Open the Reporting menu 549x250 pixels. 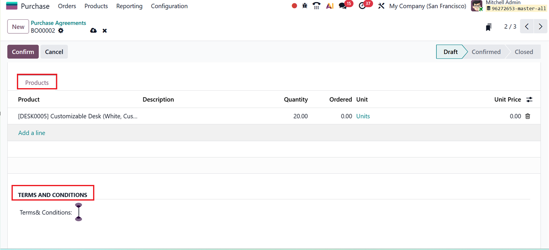point(129,6)
